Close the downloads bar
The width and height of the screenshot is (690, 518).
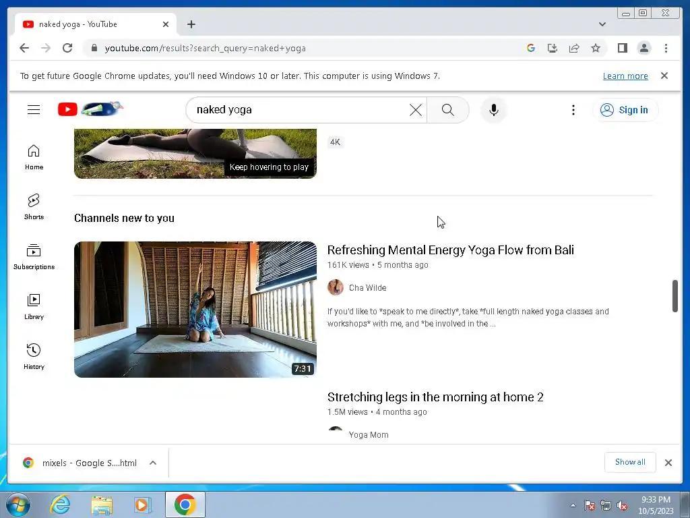(x=668, y=463)
